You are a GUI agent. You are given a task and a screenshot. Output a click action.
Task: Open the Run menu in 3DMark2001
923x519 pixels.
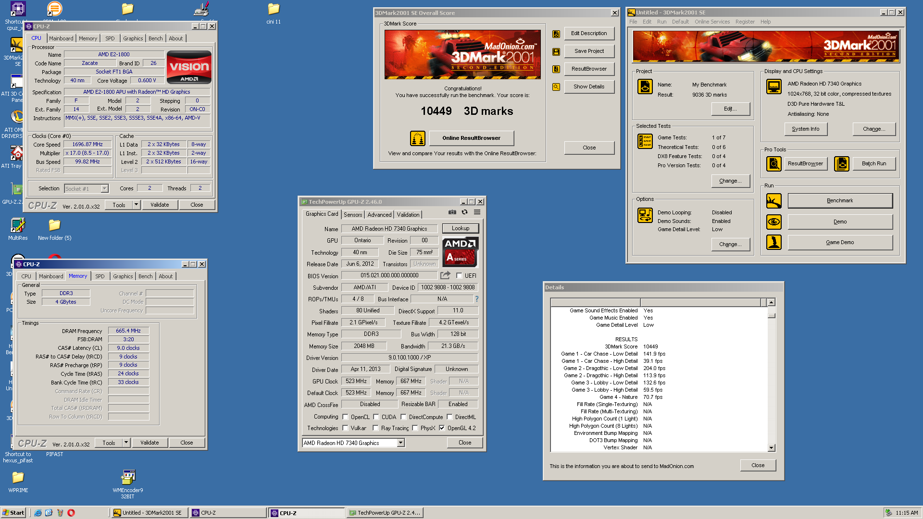point(661,22)
